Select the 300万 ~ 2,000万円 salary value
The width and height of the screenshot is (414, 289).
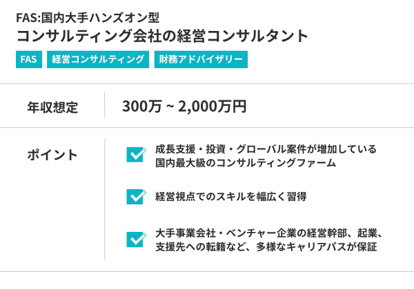pos(184,107)
